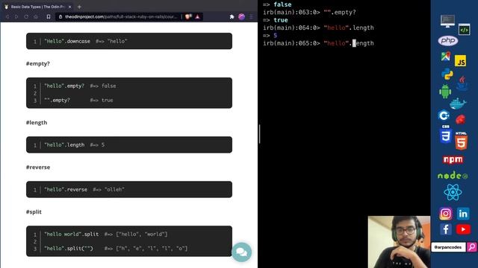Click the npm logo

(453, 160)
